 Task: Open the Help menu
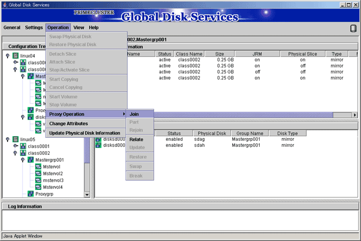94,28
